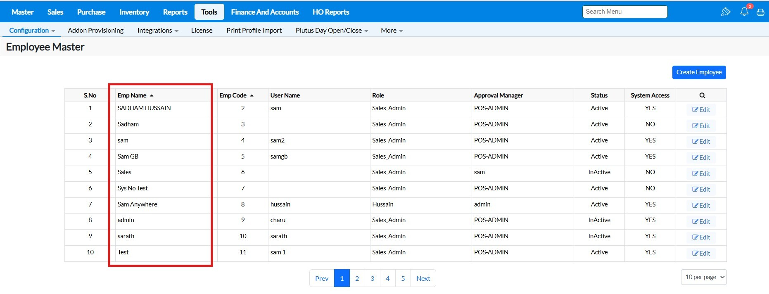The image size is (769, 294).
Task: Switch to Finance And Accounts tab
Action: click(265, 12)
